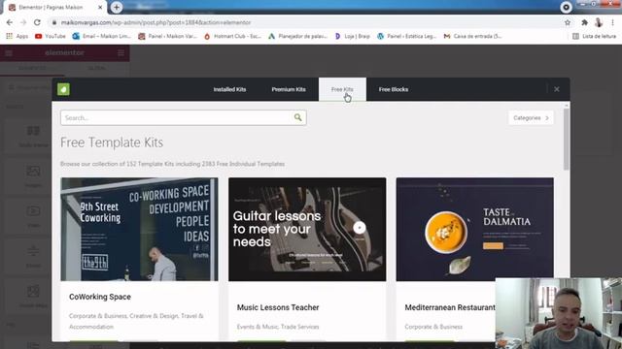Bookmark this page with the star icon
The width and height of the screenshot is (622, 349).
(x=568, y=22)
